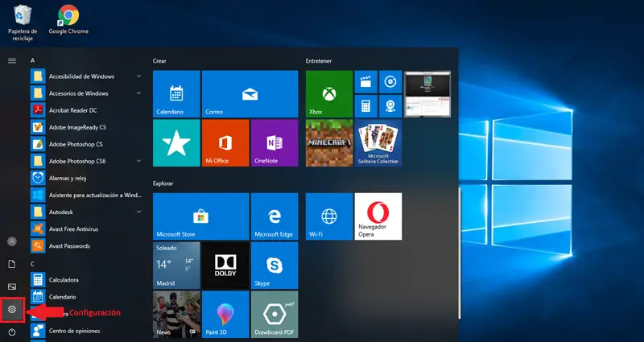This screenshot has height=342, width=644.
Task: Launch the Mi Office tile
Action: (x=225, y=143)
